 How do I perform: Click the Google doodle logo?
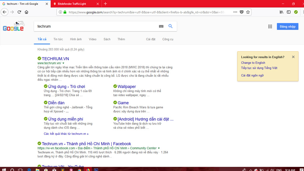[14, 26]
